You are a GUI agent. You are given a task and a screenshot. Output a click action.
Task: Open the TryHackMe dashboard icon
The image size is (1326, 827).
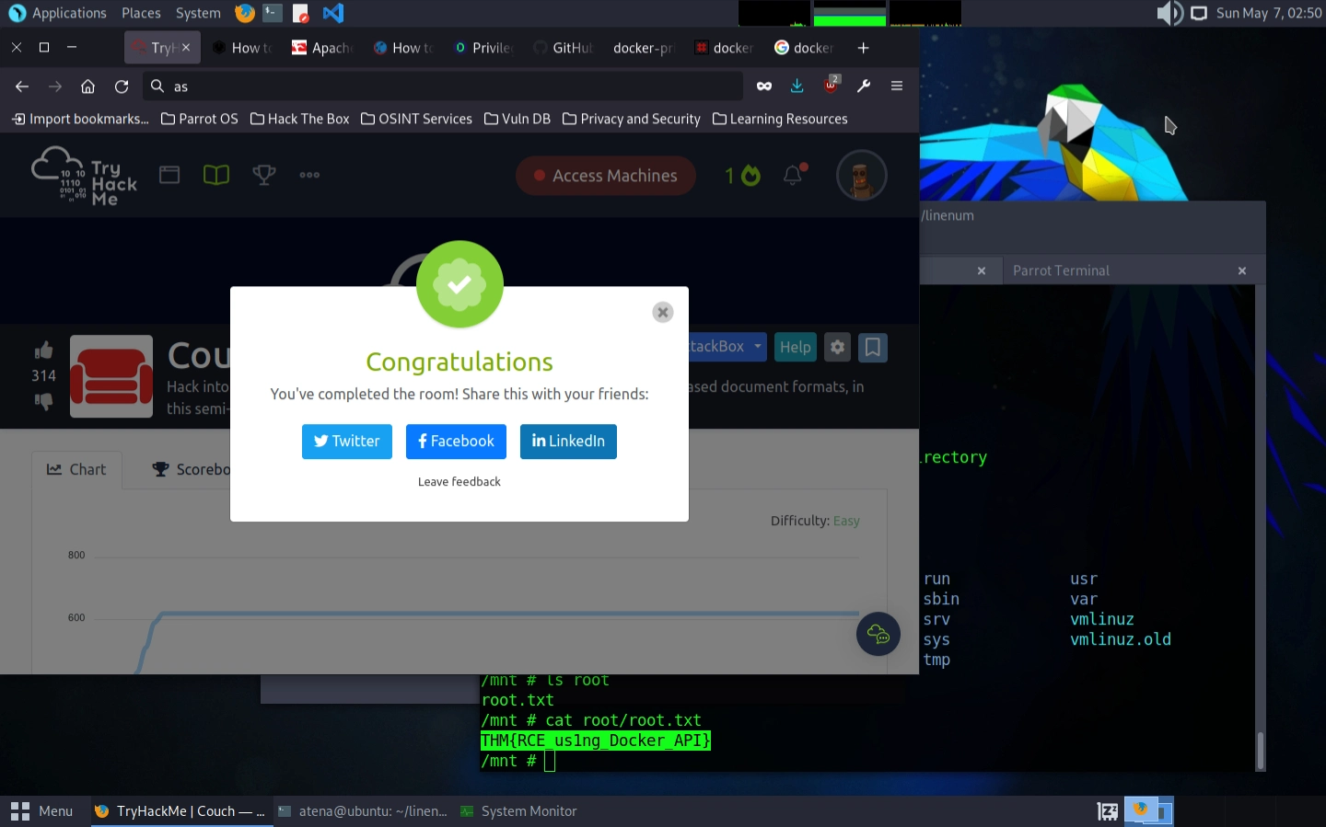click(x=169, y=175)
